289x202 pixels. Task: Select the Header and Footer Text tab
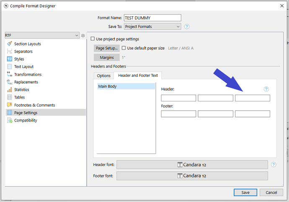(138, 76)
